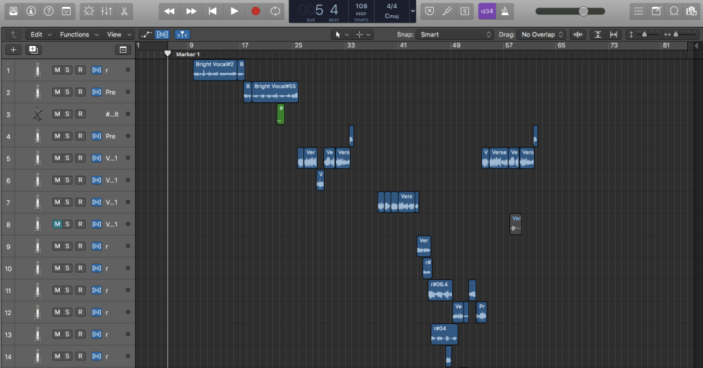Toggle count-in 1234 button
Viewport: 703px width, 368px height.
pos(487,11)
